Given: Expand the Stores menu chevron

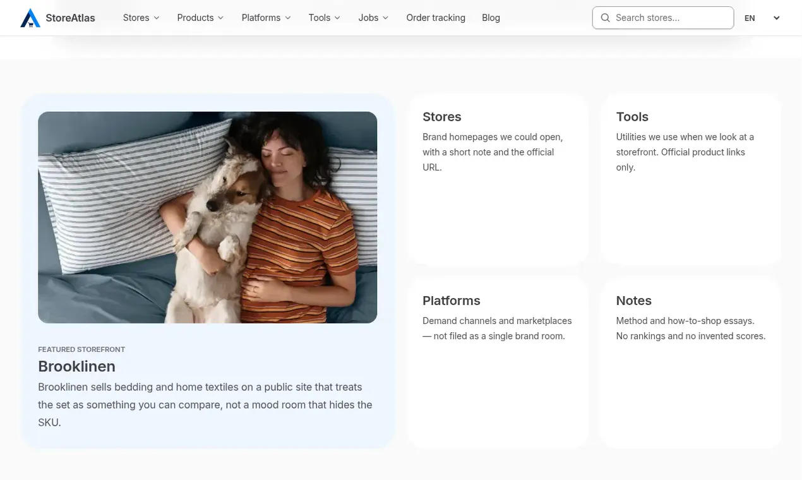Looking at the screenshot, I should point(157,18).
